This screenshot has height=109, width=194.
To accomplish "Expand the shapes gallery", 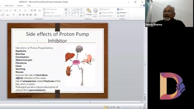I will click(84, 16).
